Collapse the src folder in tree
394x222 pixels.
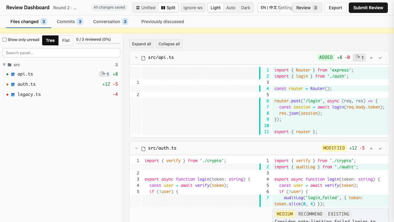(x=4, y=65)
